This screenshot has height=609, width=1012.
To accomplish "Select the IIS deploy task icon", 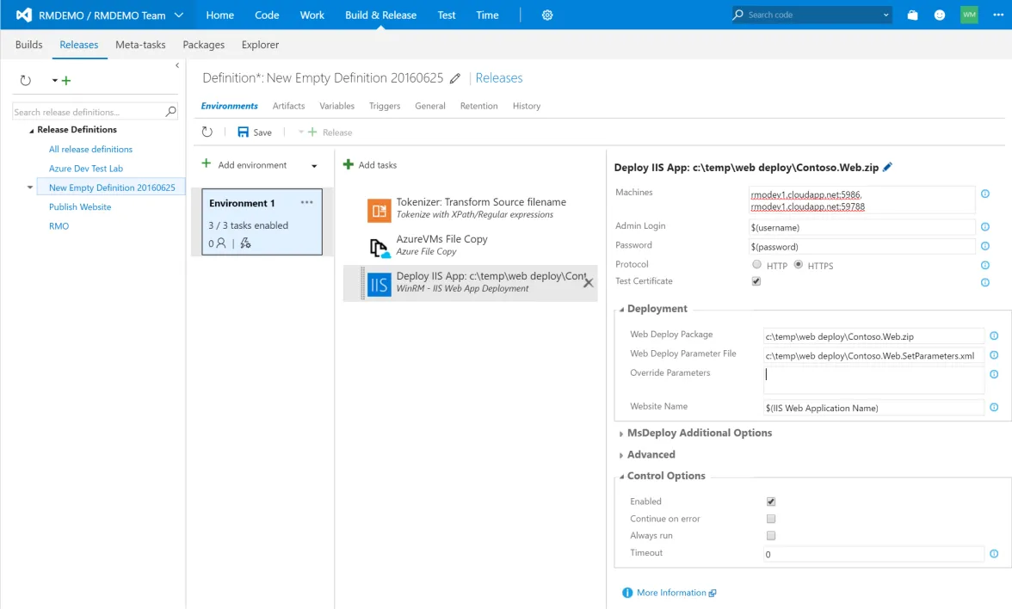I will (379, 285).
